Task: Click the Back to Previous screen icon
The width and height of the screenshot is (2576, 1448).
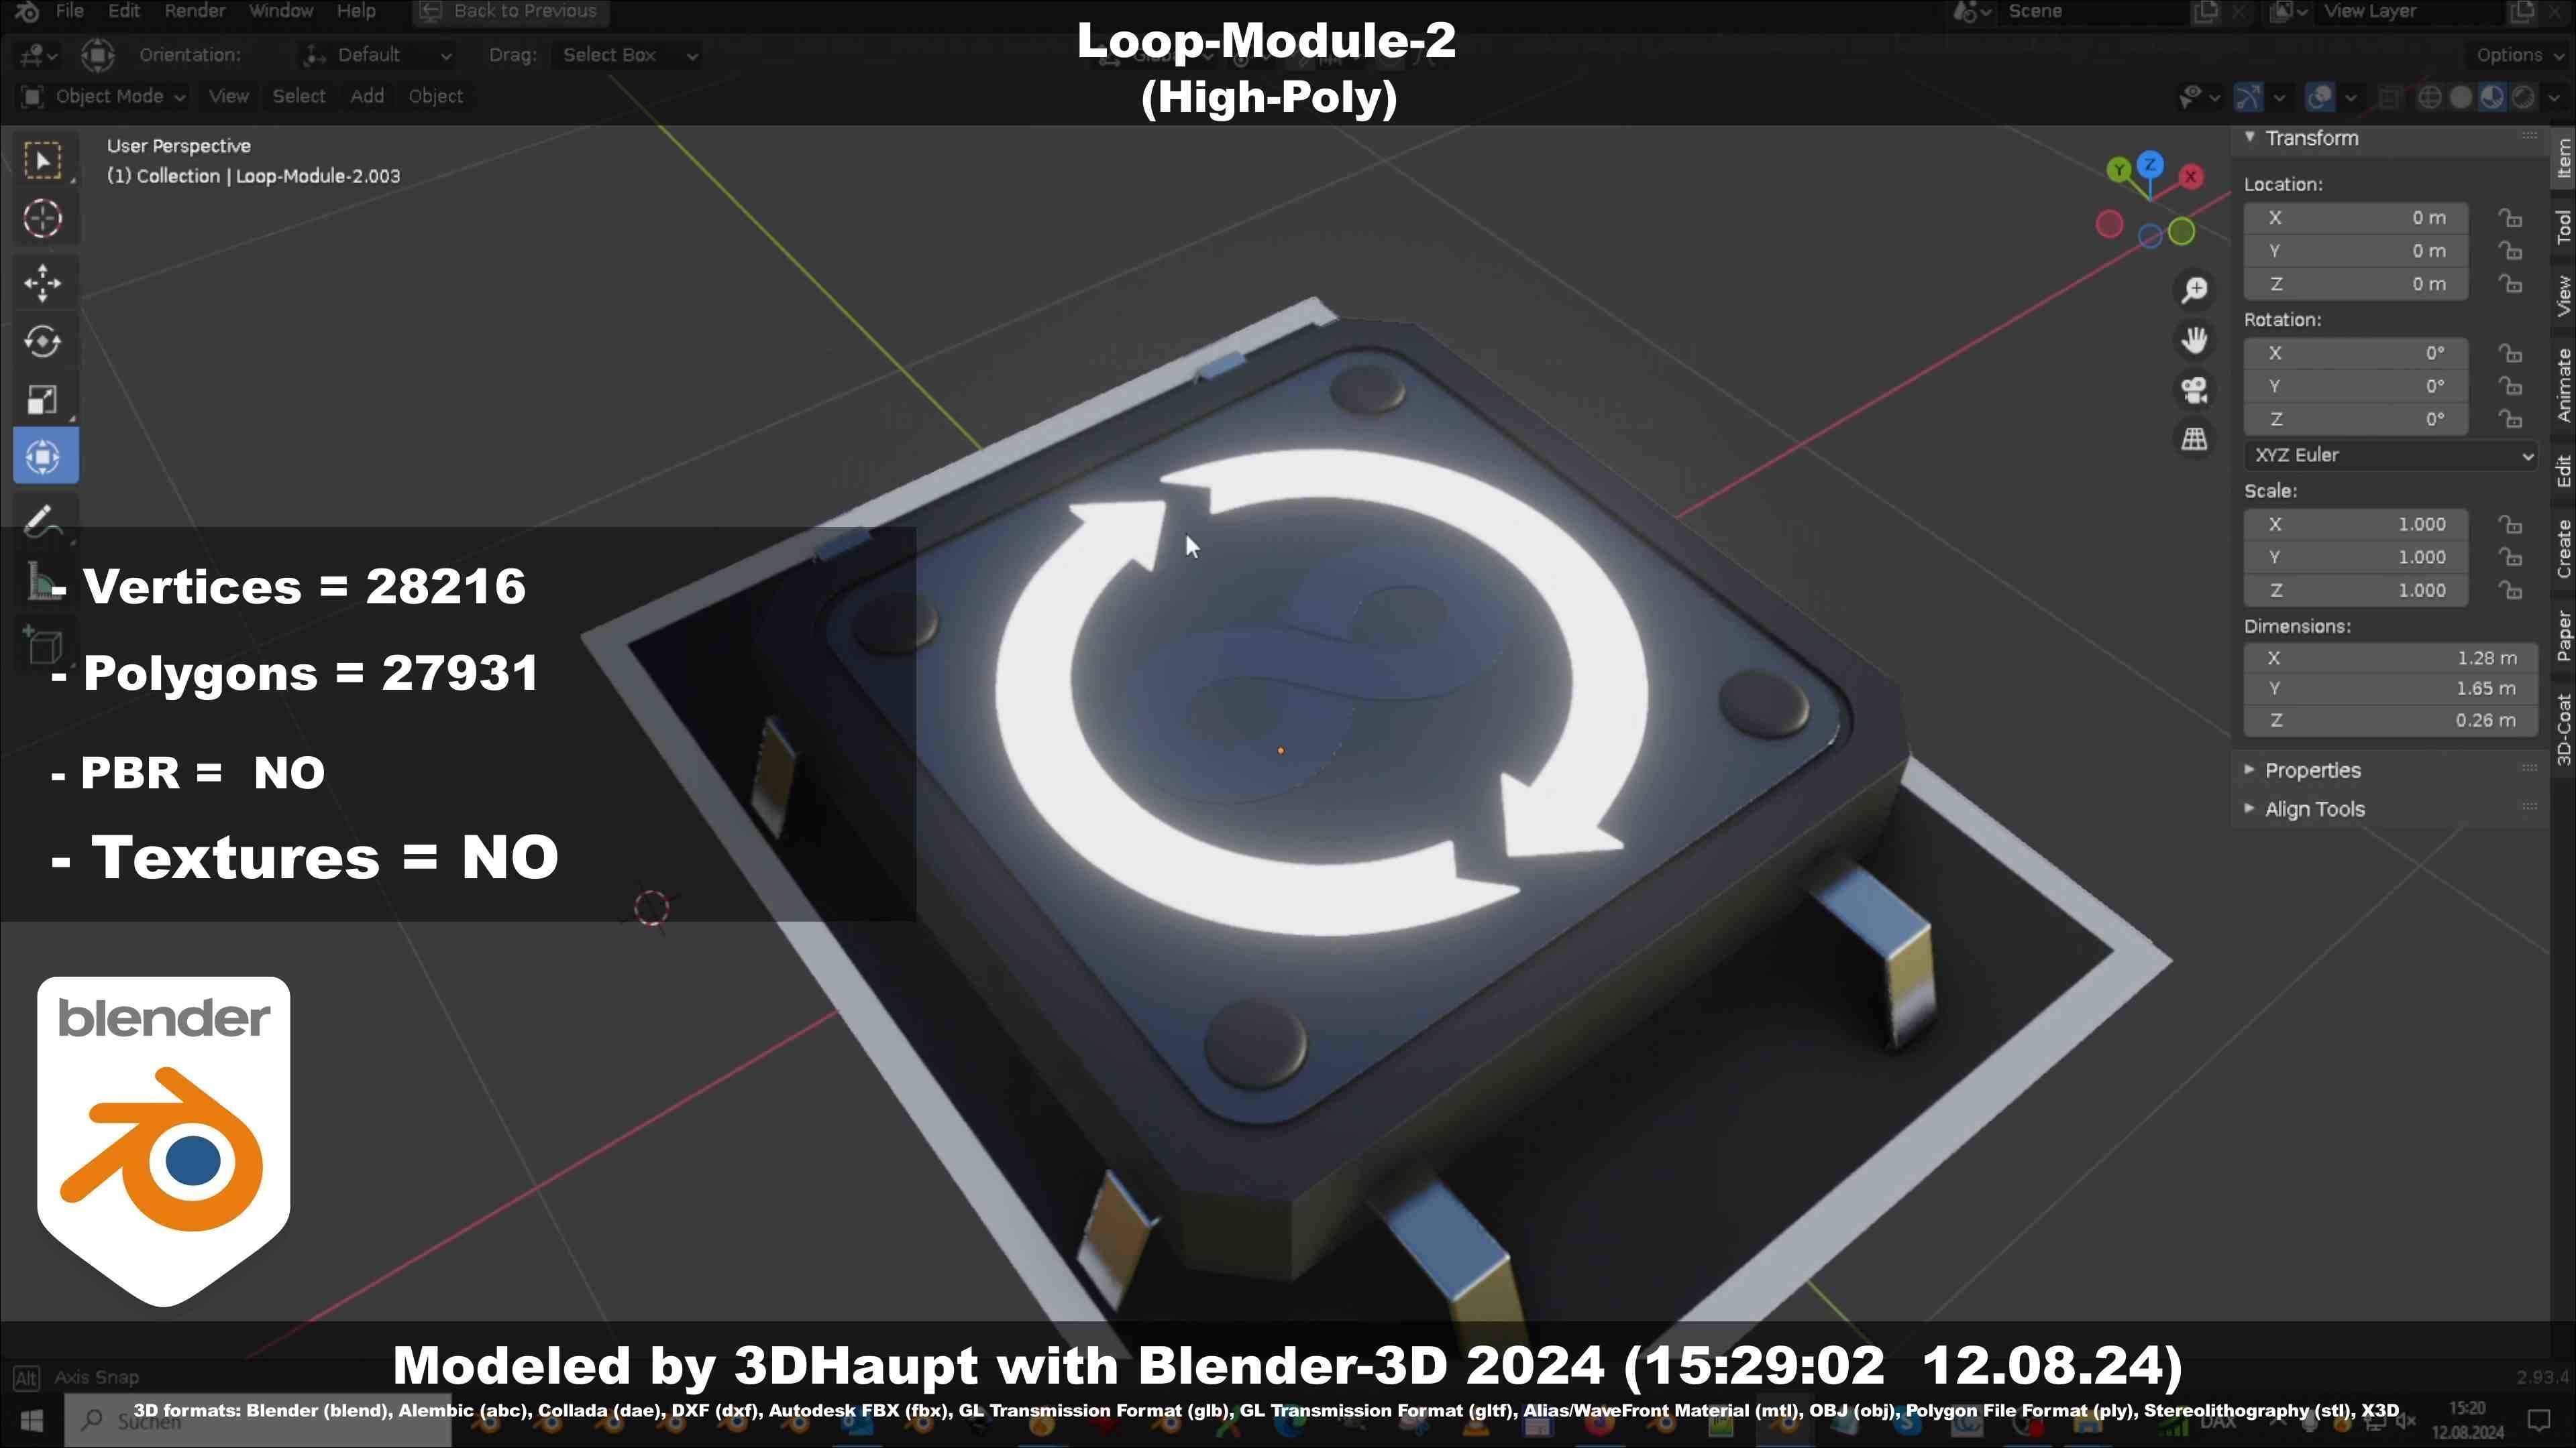Action: pos(430,11)
